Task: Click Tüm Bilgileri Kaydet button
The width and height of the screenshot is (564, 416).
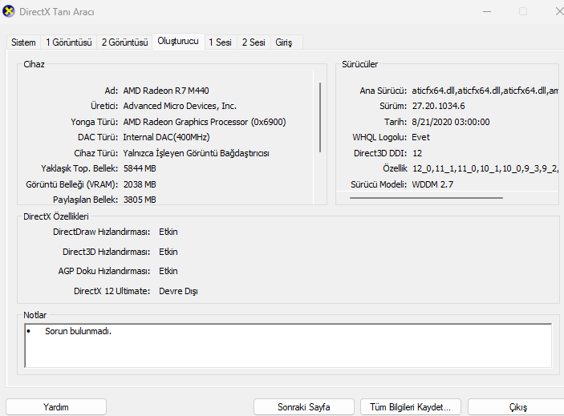Action: [411, 407]
